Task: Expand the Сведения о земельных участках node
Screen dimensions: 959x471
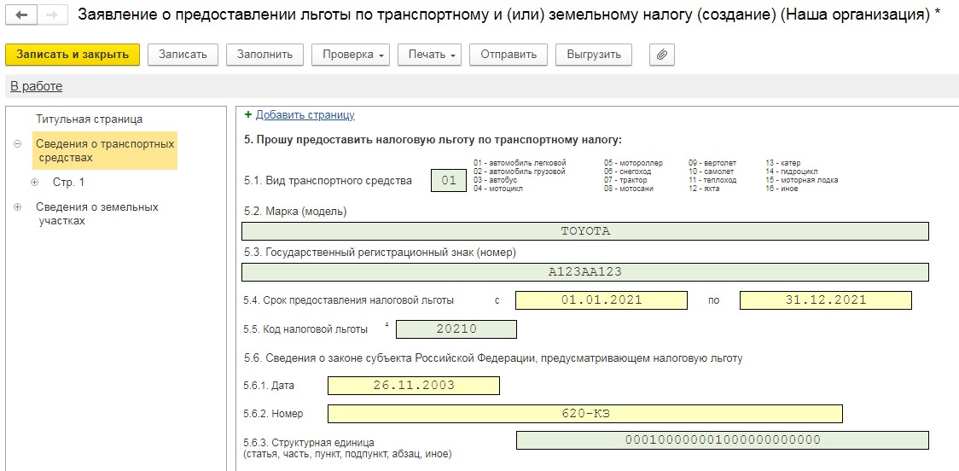Action: coord(17,206)
